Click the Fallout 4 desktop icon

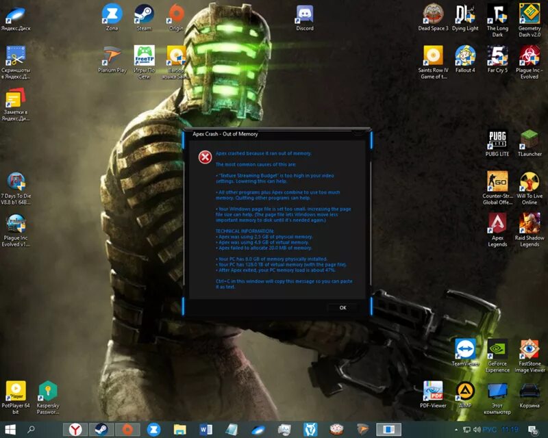click(465, 60)
